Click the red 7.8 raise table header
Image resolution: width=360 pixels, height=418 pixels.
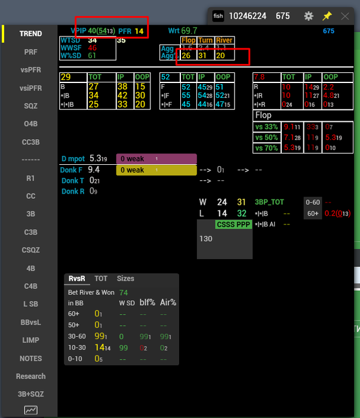pos(259,77)
